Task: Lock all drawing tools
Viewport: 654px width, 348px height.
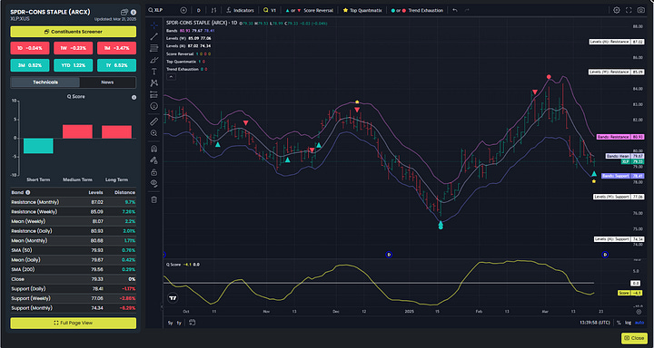Action: [154, 172]
